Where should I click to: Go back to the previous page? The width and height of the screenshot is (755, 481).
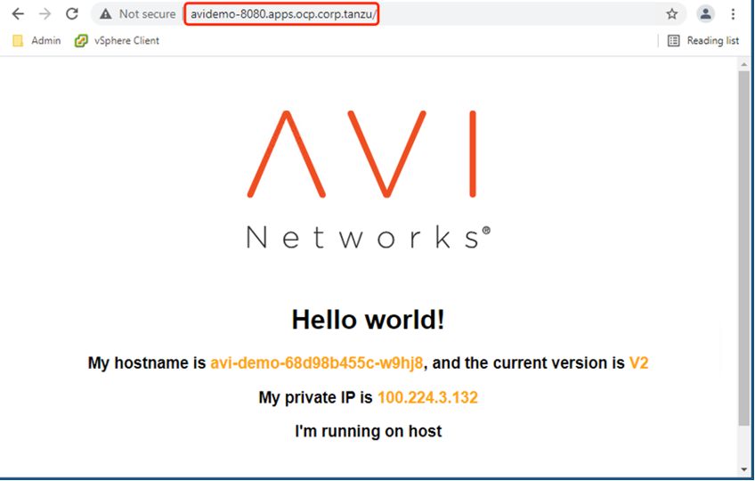pos(18,14)
